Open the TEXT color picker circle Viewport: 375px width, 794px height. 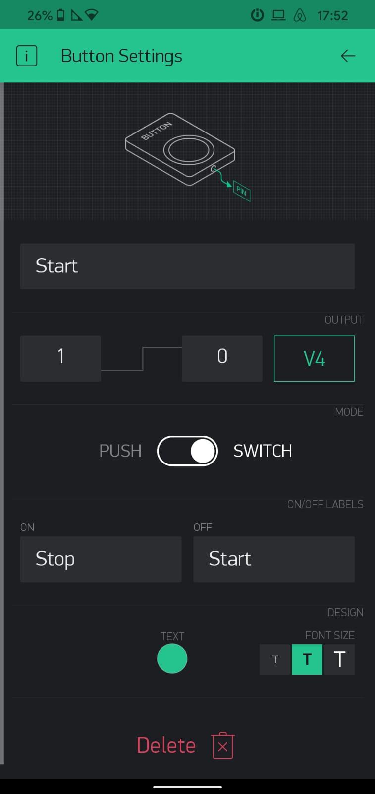[x=172, y=659]
